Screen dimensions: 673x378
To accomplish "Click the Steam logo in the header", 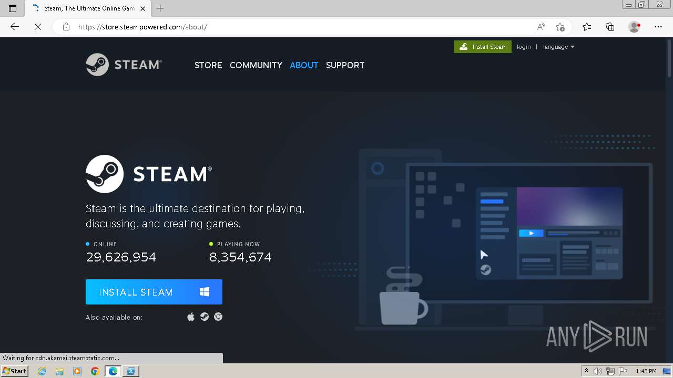I will click(124, 65).
